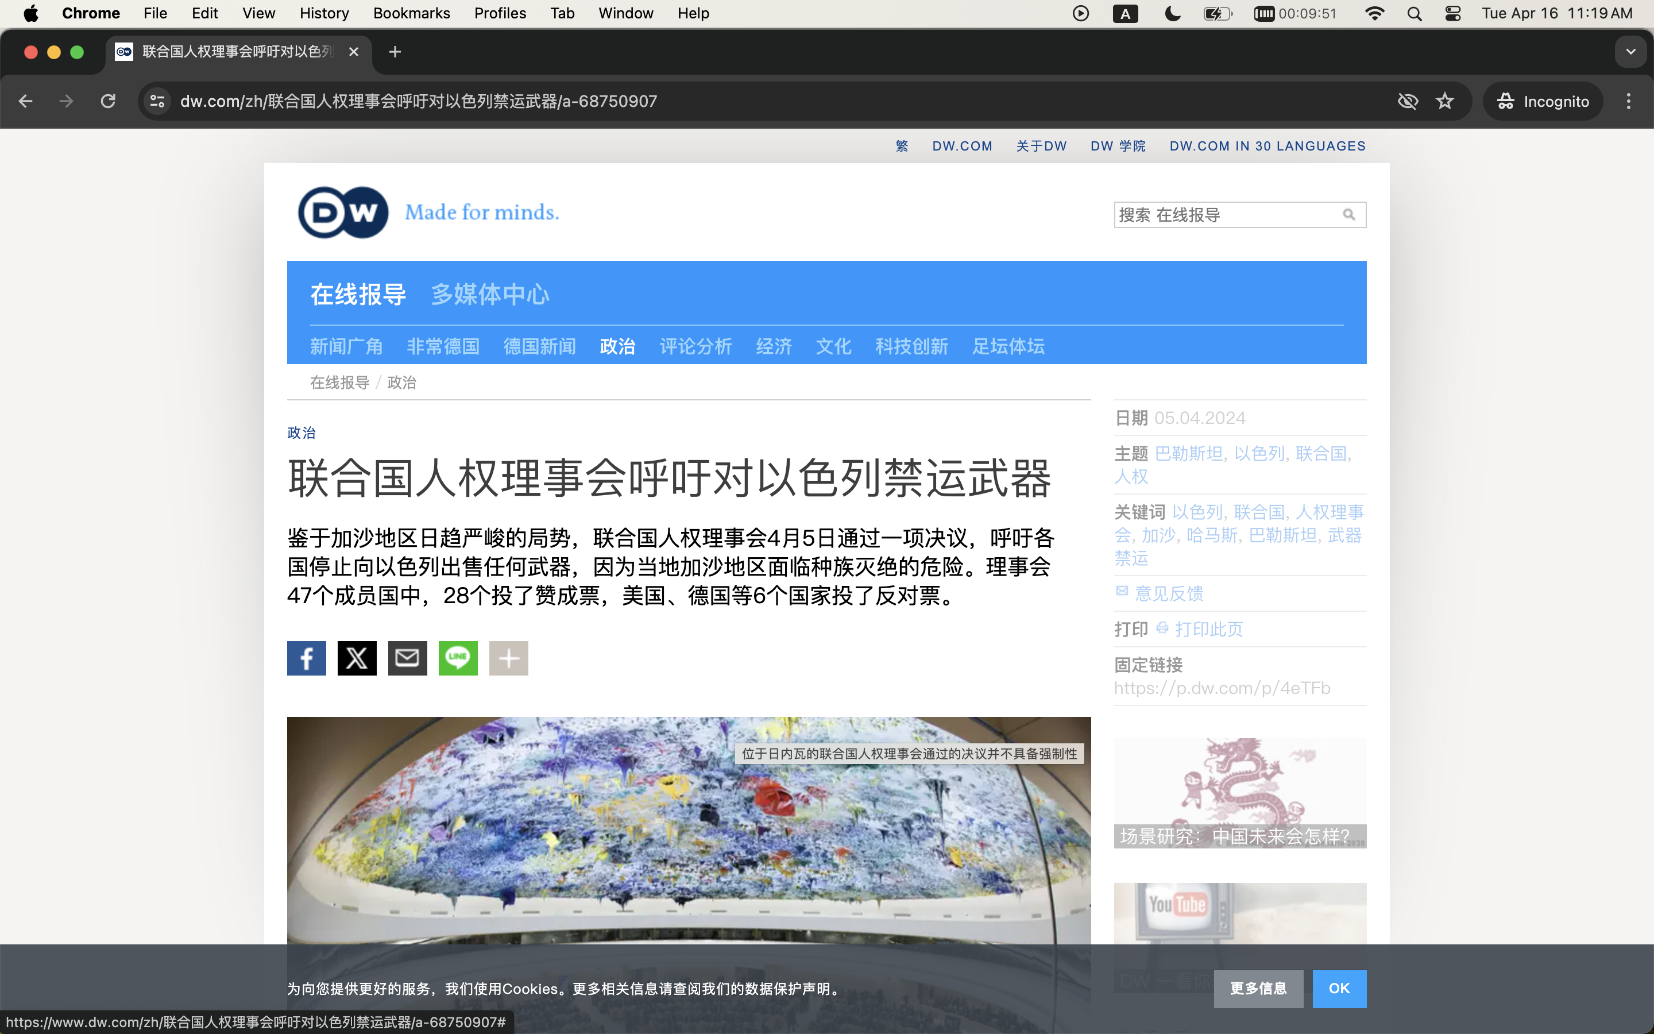Click the input source A icon
Screen dimensions: 1654x1034
tap(1125, 13)
